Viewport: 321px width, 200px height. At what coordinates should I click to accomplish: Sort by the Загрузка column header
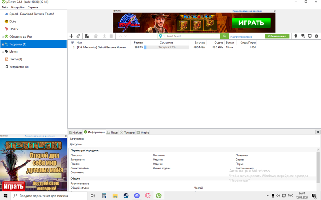pyautogui.click(x=197, y=42)
